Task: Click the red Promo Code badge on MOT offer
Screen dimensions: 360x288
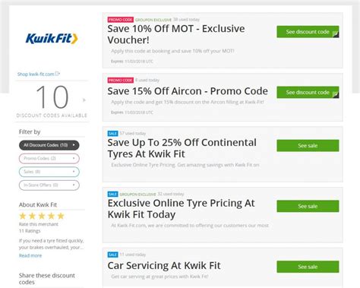Action: coord(121,20)
